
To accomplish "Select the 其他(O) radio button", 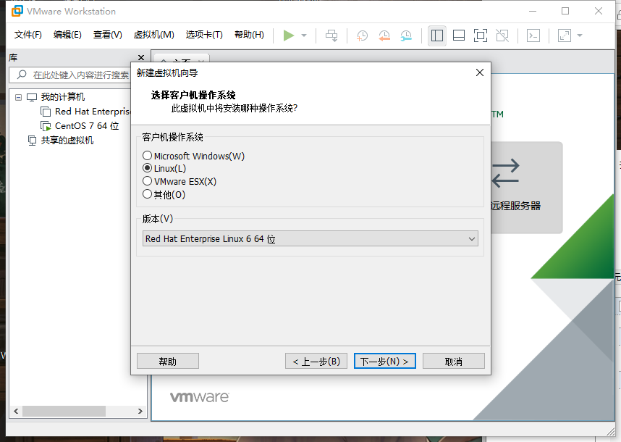I will (x=148, y=194).
